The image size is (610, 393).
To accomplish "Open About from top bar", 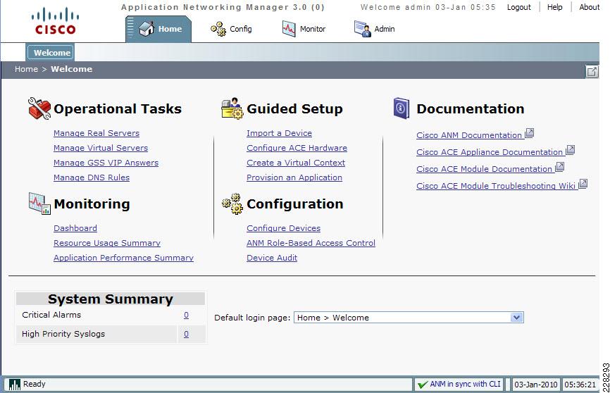I will 589,7.
